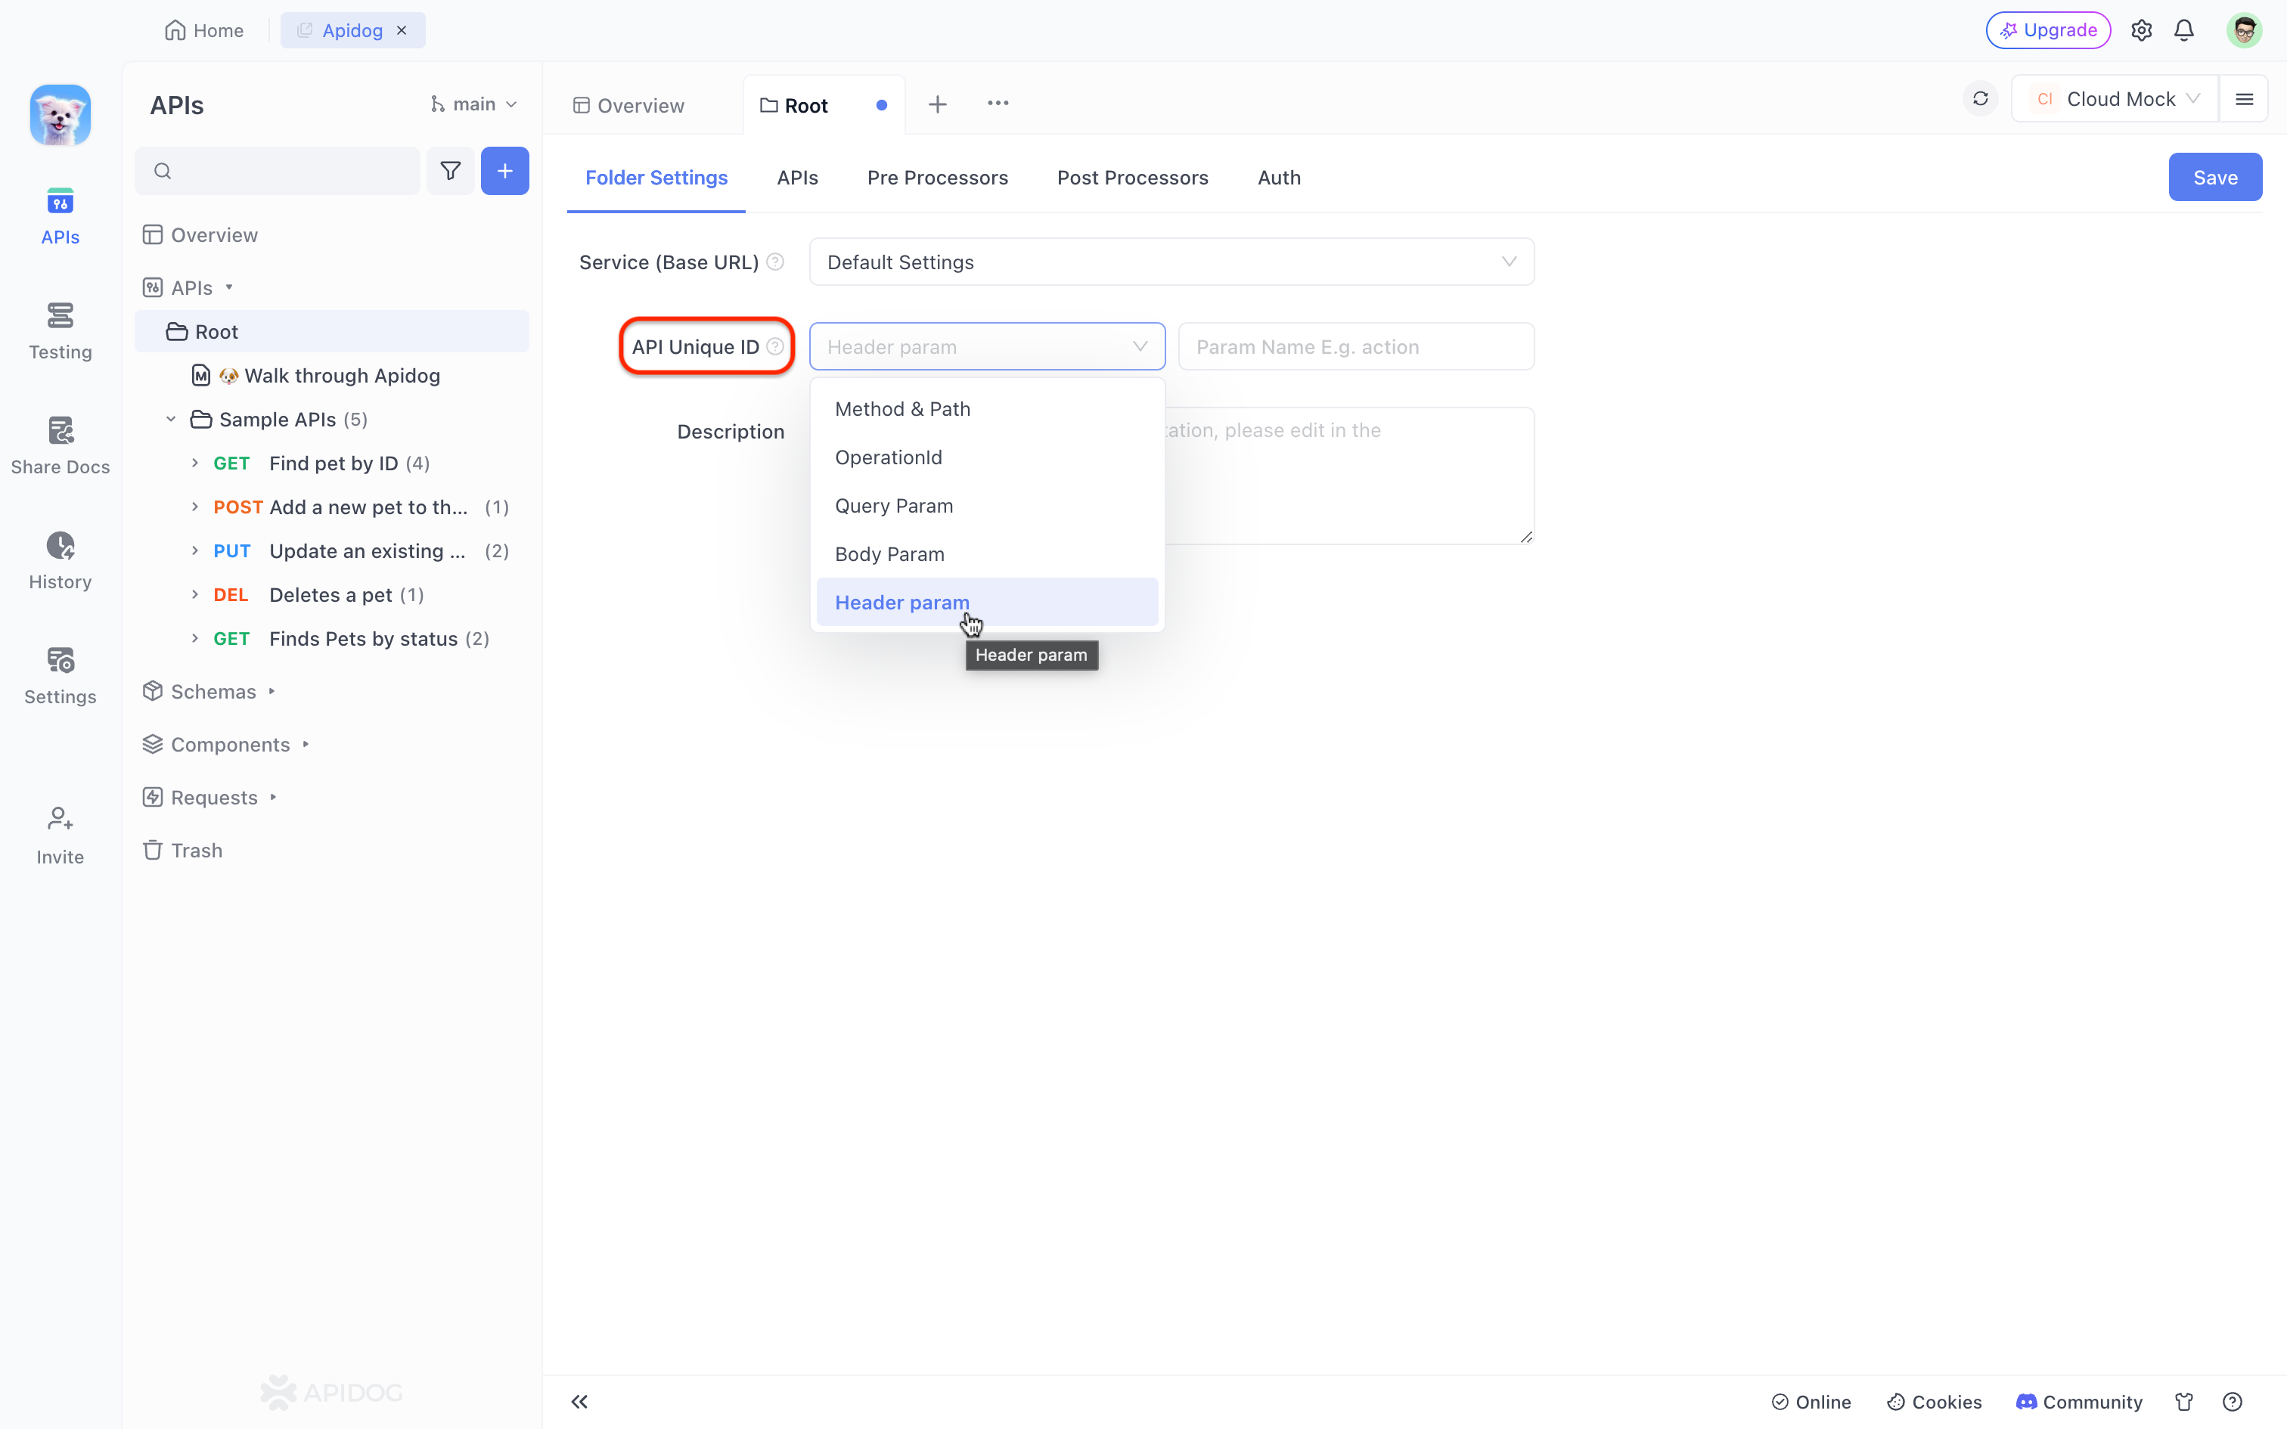Collapse the sidebar with double-chevron icon
The height and width of the screenshot is (1429, 2287).
click(579, 1402)
